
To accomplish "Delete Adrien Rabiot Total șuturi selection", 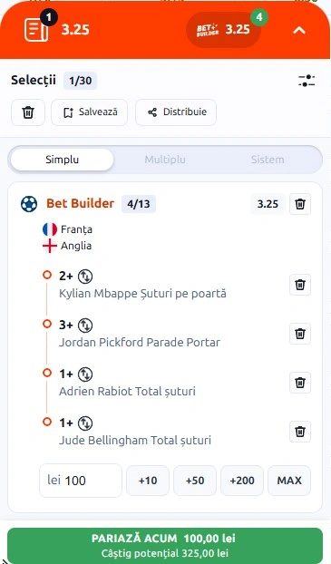I will (300, 383).
